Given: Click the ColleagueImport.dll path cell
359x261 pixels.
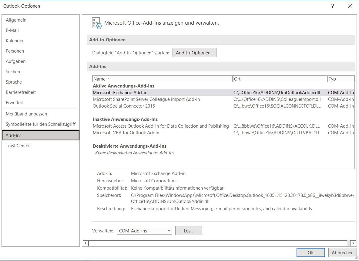Looking at the screenshot, I should pos(277,99).
